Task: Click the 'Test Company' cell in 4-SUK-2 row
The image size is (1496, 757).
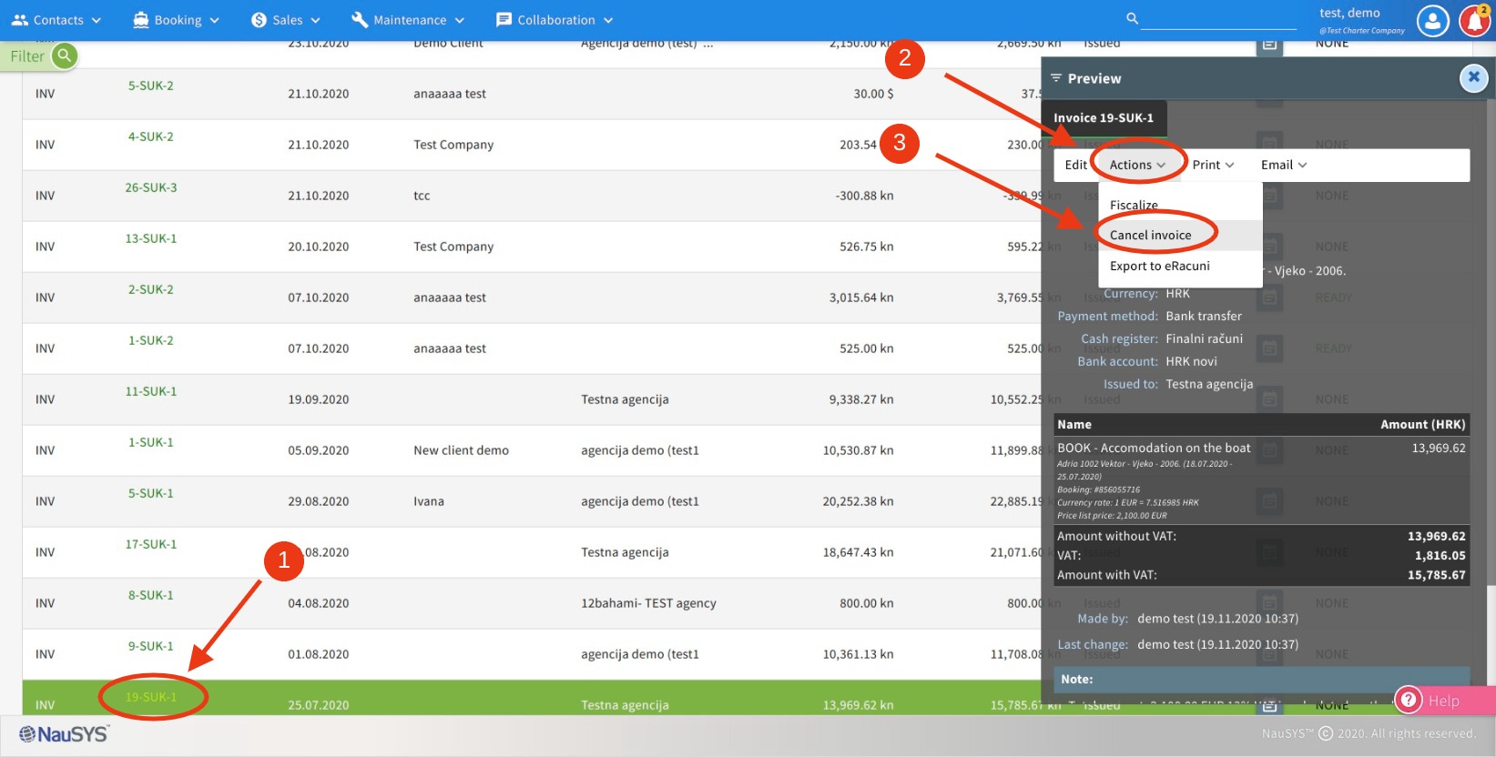Action: [x=453, y=145]
